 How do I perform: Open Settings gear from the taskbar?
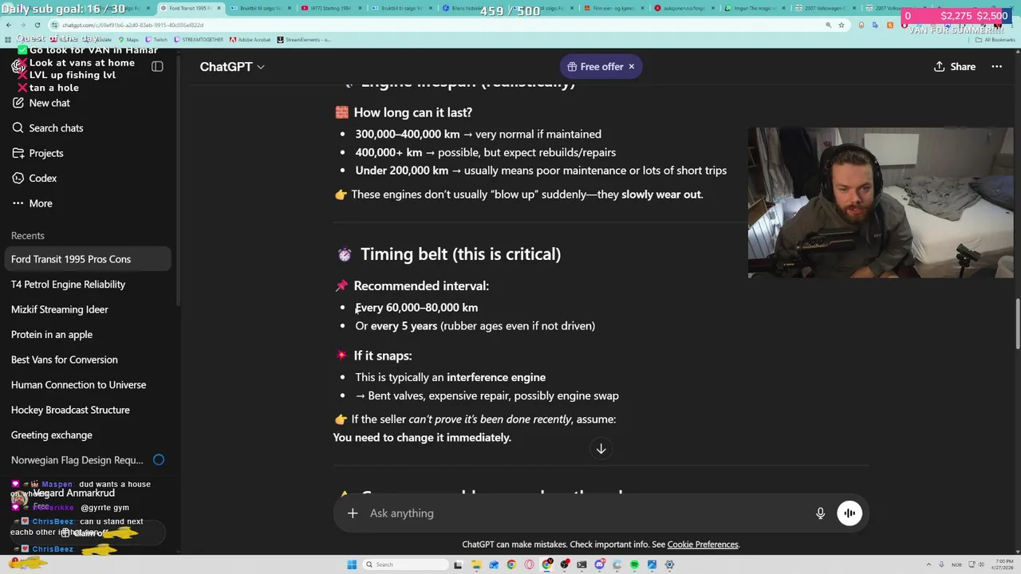point(669,564)
